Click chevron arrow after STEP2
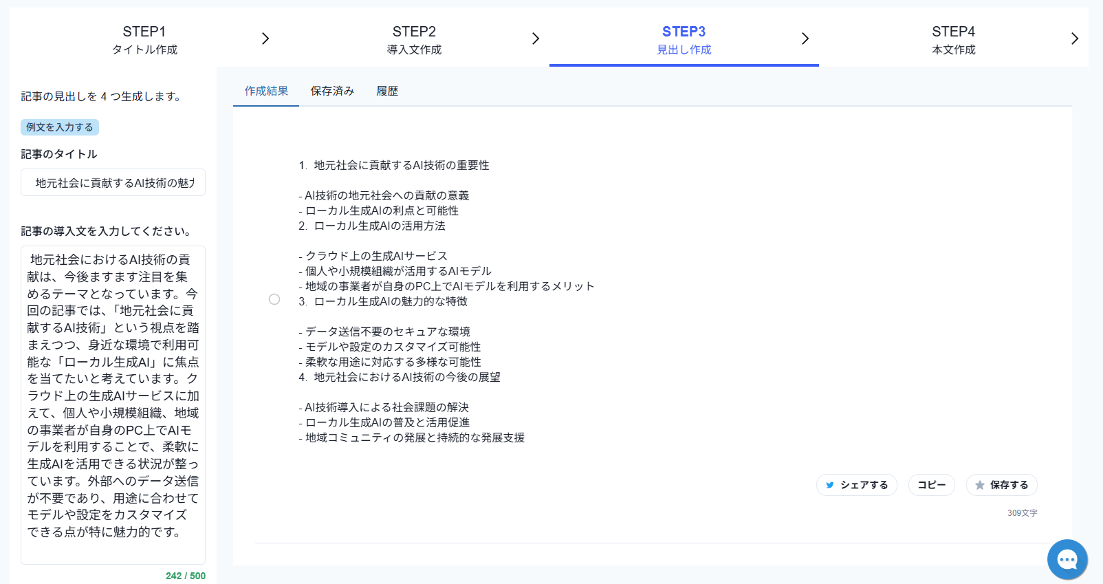Screen dimensions: 1103x584 [536, 39]
